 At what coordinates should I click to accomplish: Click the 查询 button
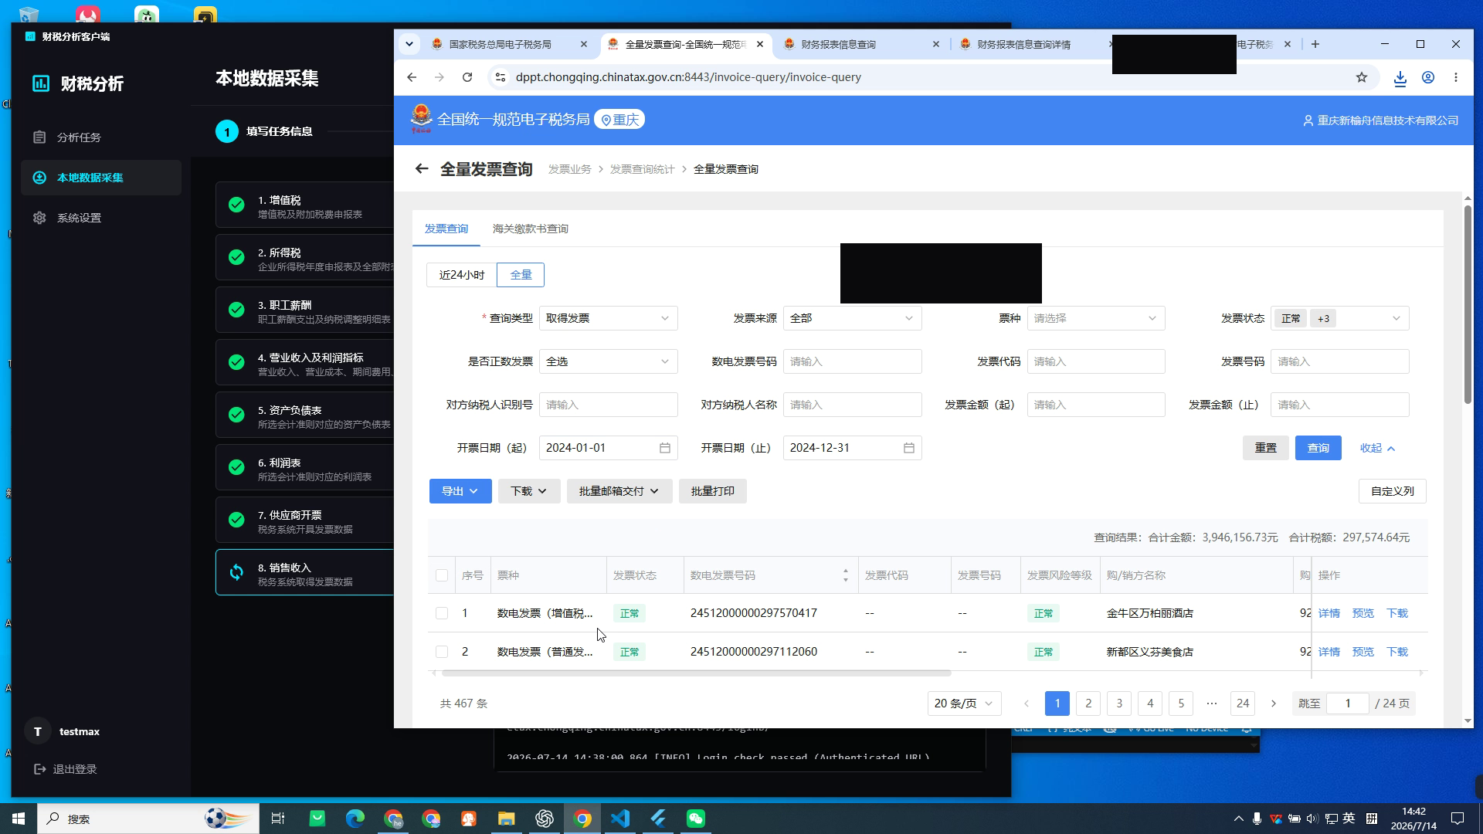[x=1318, y=448]
